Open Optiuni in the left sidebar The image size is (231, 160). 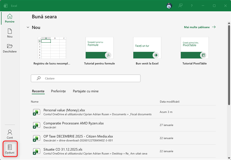(x=10, y=149)
